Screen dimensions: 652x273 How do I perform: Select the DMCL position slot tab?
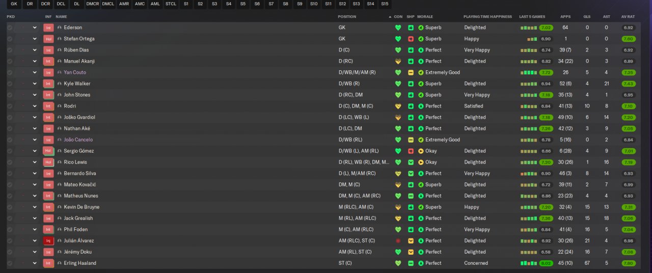coord(108,4)
